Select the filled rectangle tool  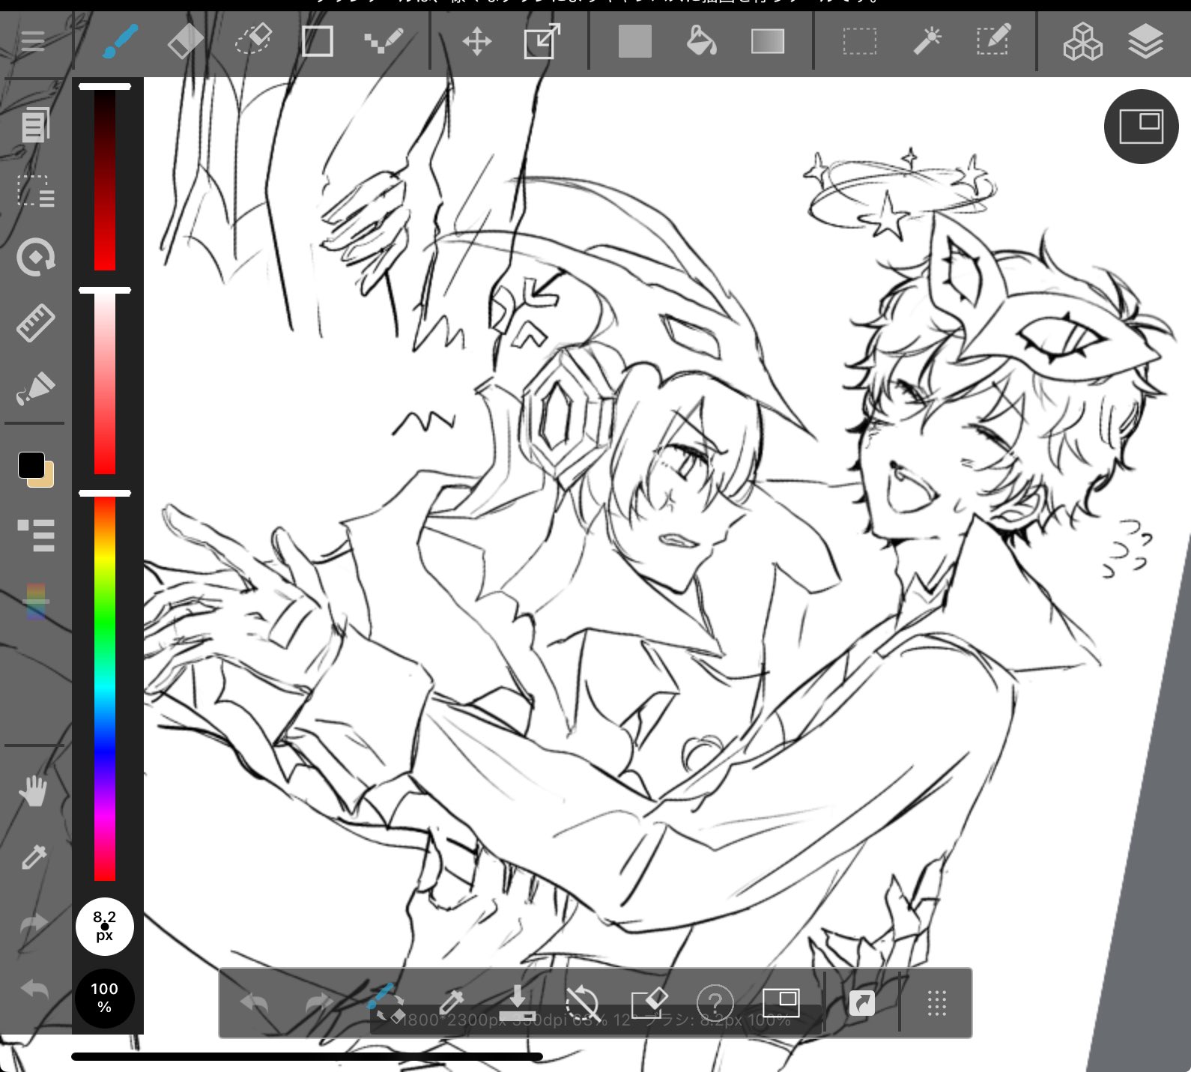pos(635,41)
